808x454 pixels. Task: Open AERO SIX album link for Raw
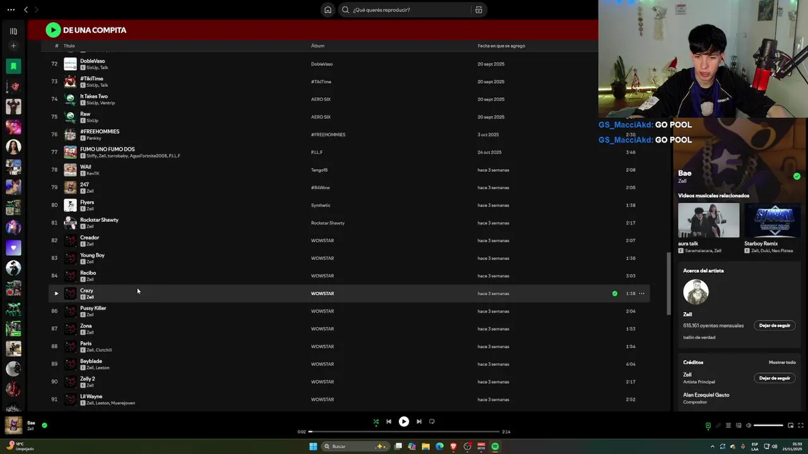tap(321, 117)
